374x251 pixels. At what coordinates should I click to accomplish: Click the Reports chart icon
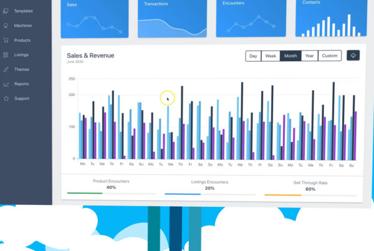click(6, 84)
